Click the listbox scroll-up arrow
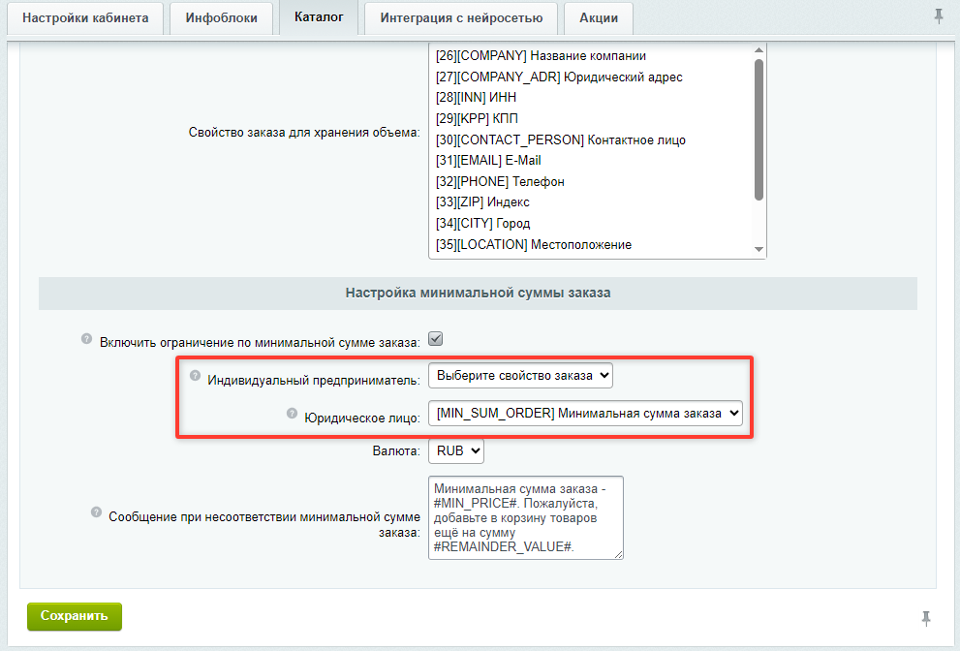Viewport: 960px width, 651px height. (x=759, y=50)
